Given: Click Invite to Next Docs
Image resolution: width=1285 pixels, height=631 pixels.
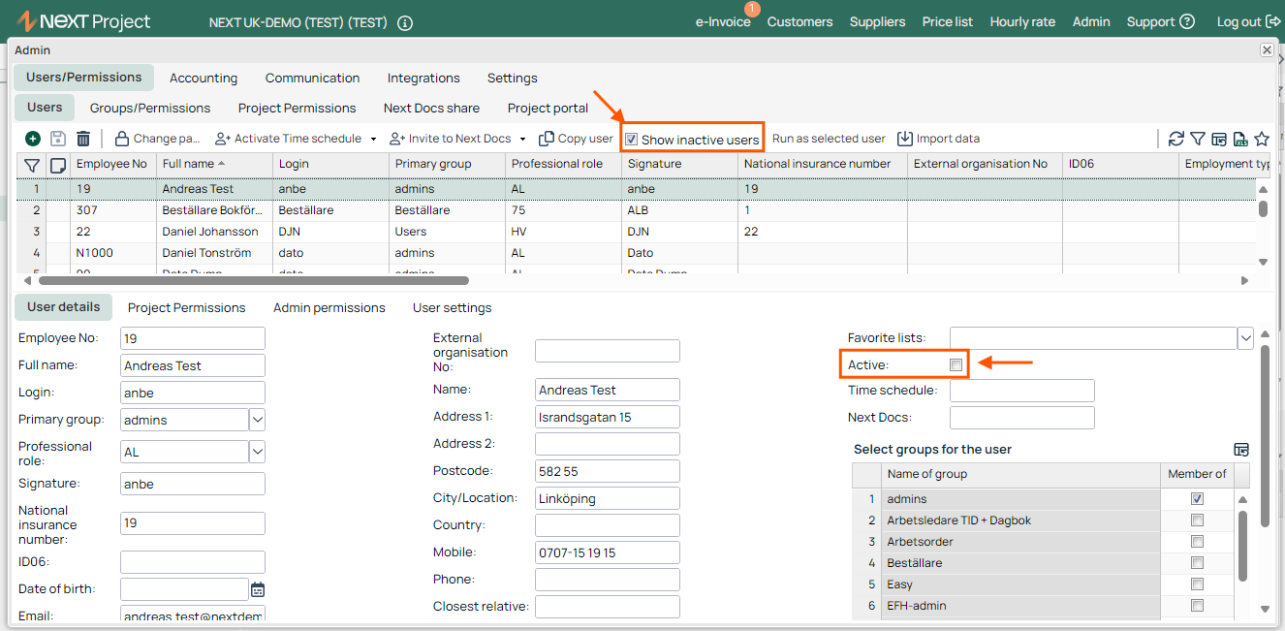Looking at the screenshot, I should [451, 139].
